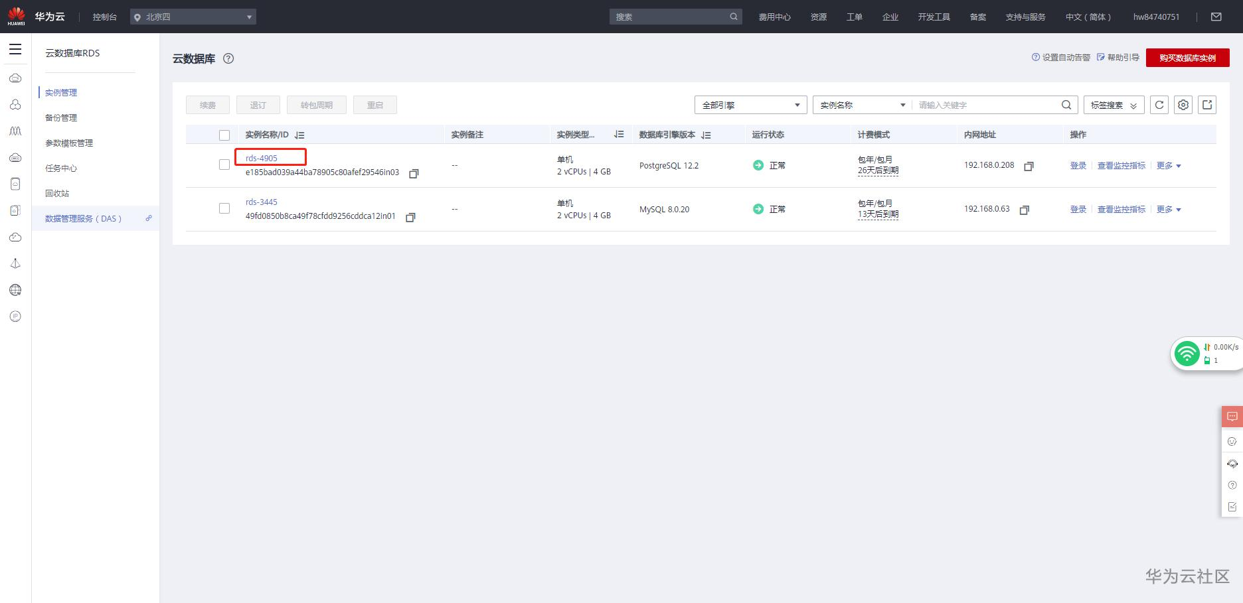Open the wave-shaped service sidebar icon
This screenshot has width=1243, height=603.
point(15,131)
